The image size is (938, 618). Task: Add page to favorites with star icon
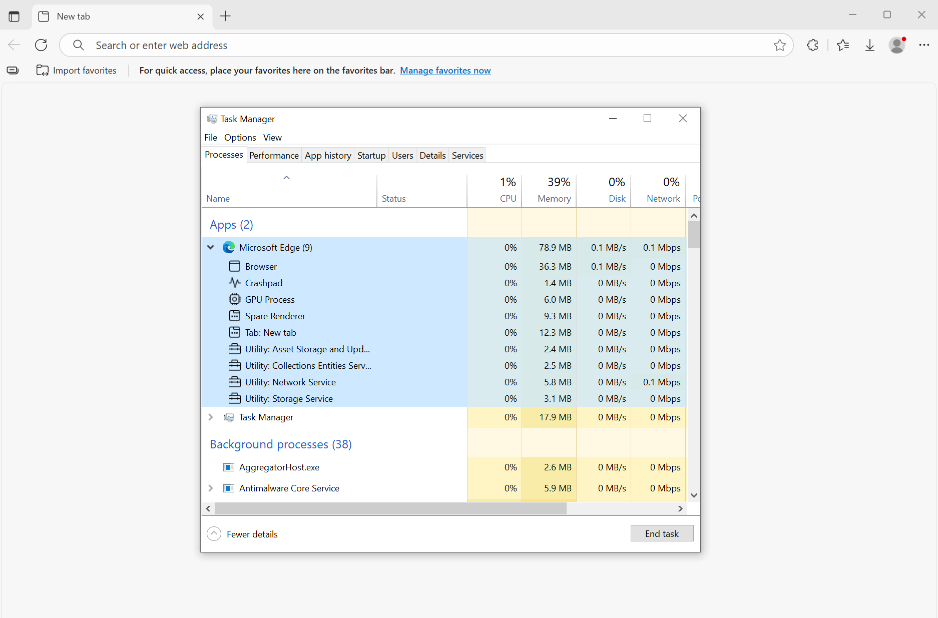click(x=779, y=46)
